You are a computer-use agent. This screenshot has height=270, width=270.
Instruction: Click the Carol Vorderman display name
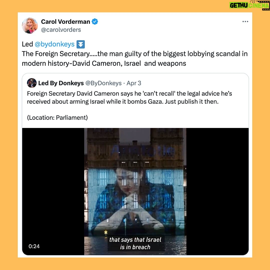65,22
